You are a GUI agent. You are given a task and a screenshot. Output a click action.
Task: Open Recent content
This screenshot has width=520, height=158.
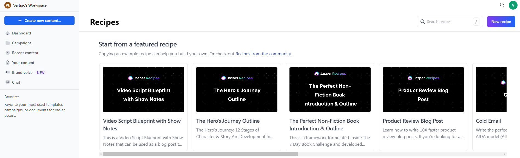25,53
